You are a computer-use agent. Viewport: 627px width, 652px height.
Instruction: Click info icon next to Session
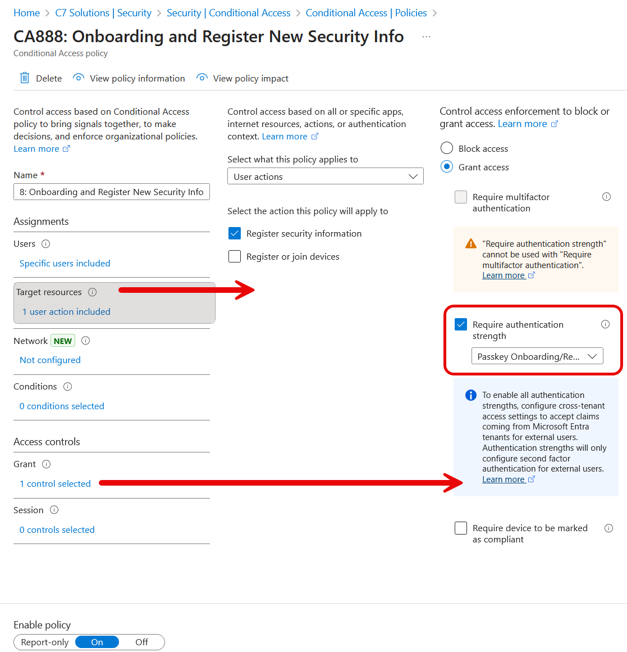[x=54, y=510]
